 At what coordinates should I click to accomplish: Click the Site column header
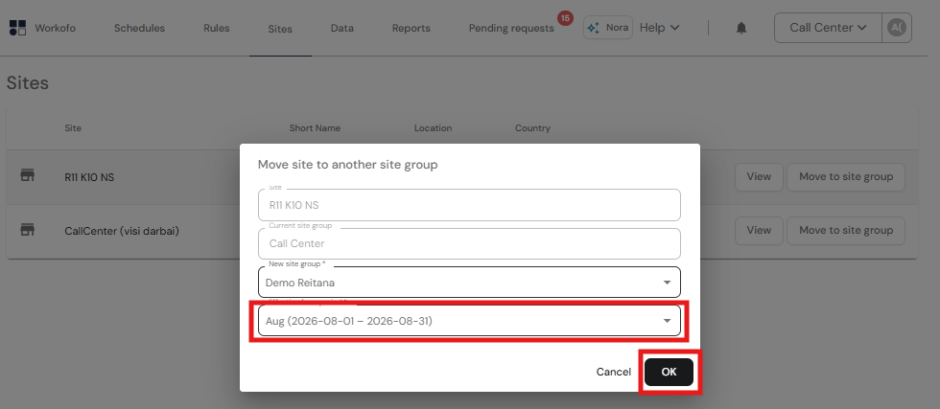coord(73,128)
